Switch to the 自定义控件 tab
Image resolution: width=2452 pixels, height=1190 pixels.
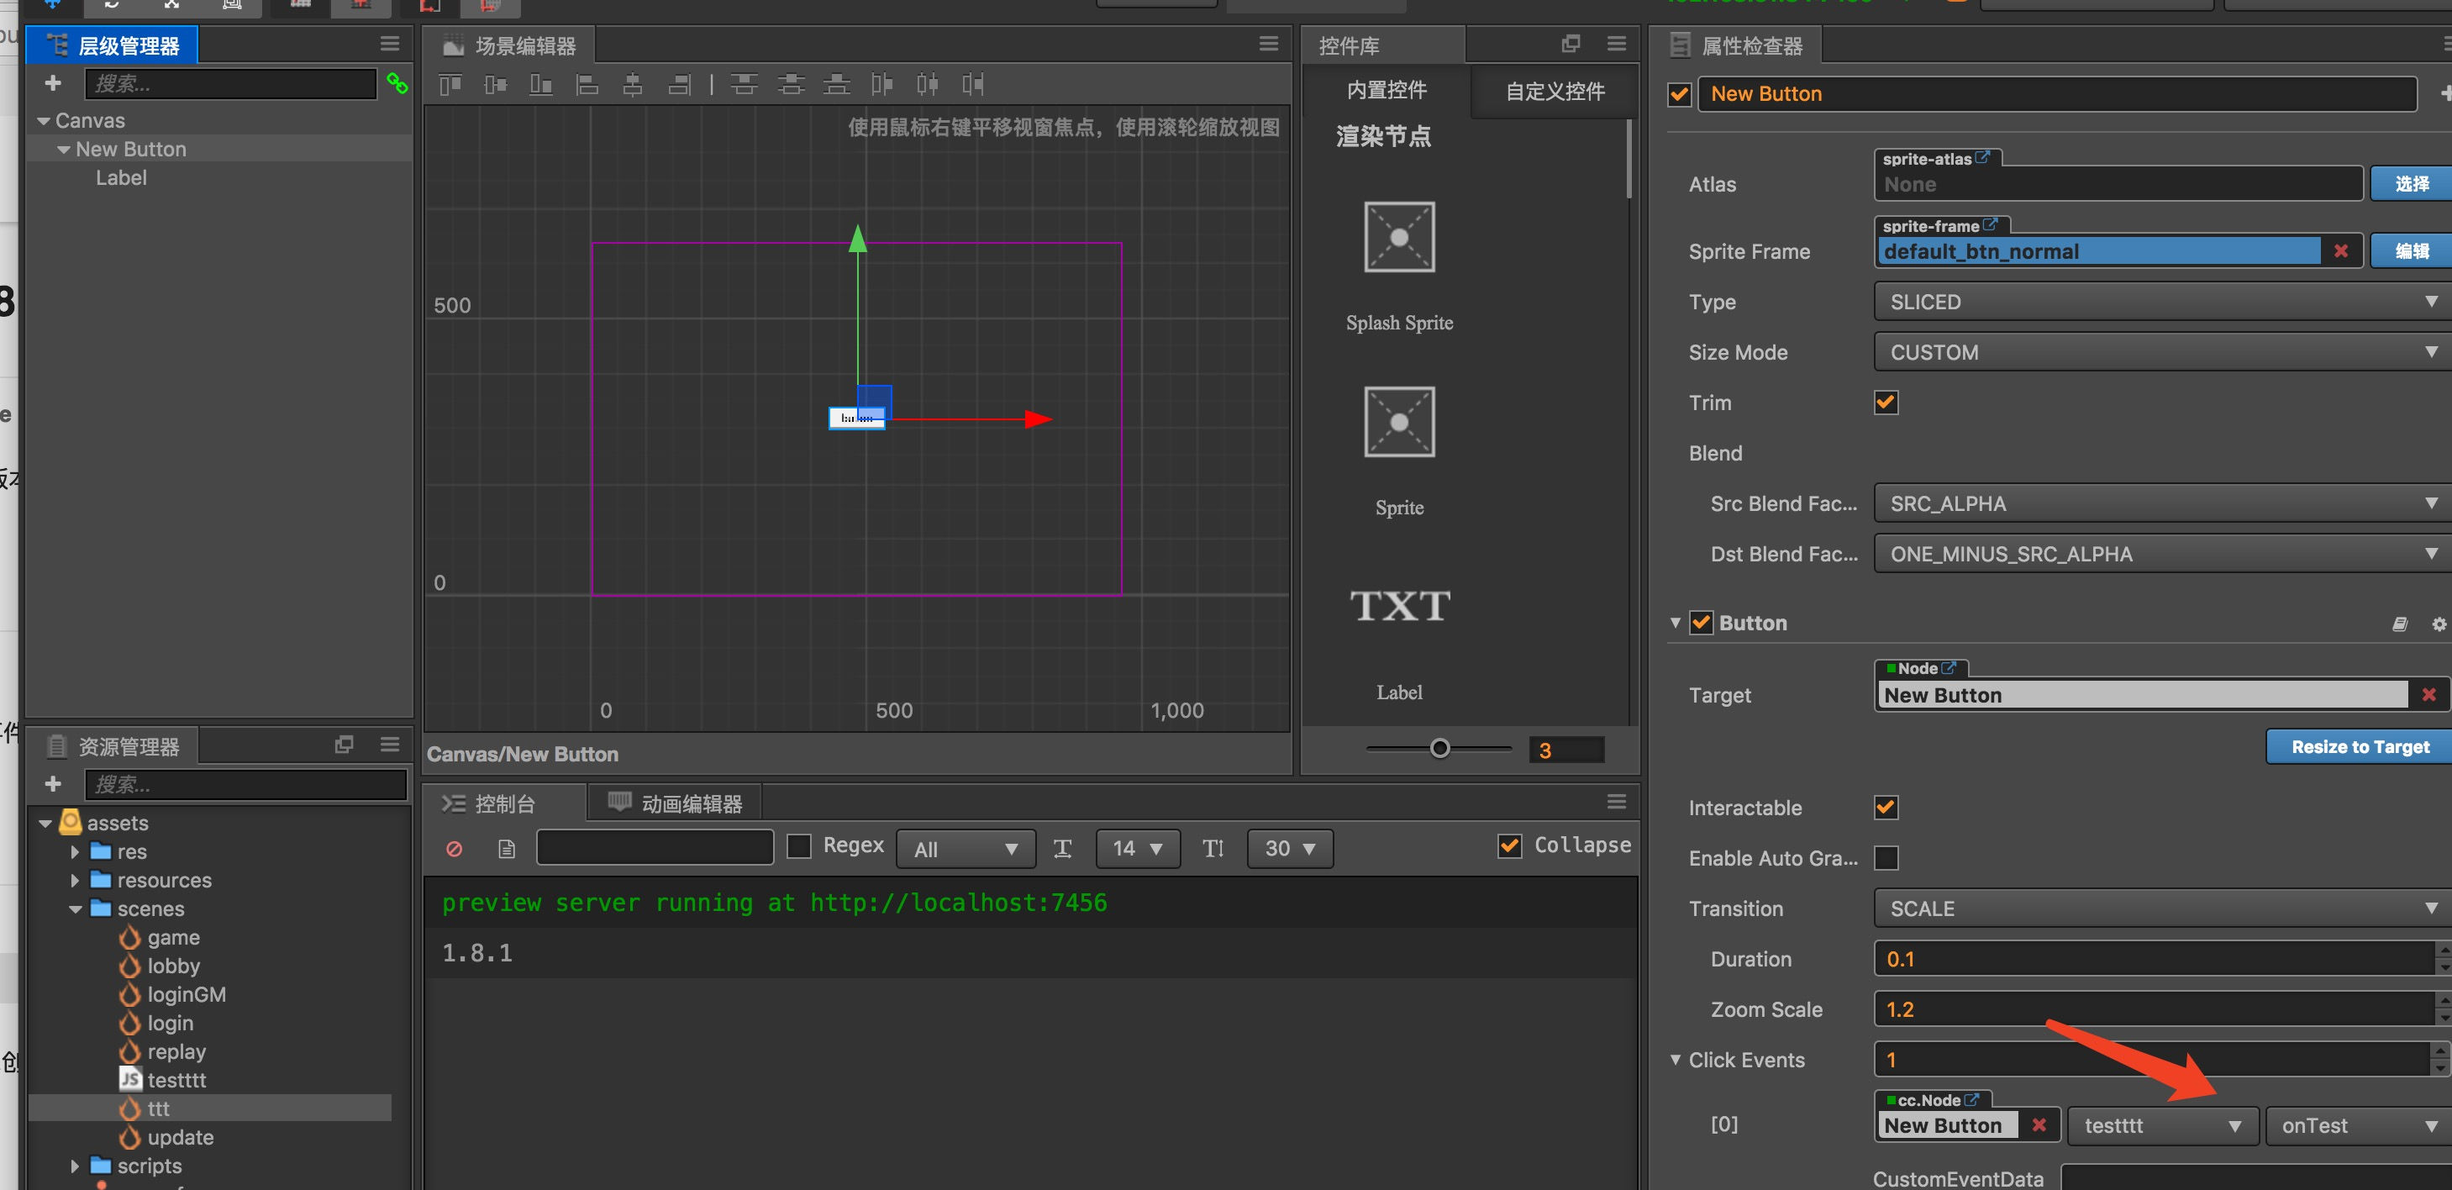pos(1555,92)
